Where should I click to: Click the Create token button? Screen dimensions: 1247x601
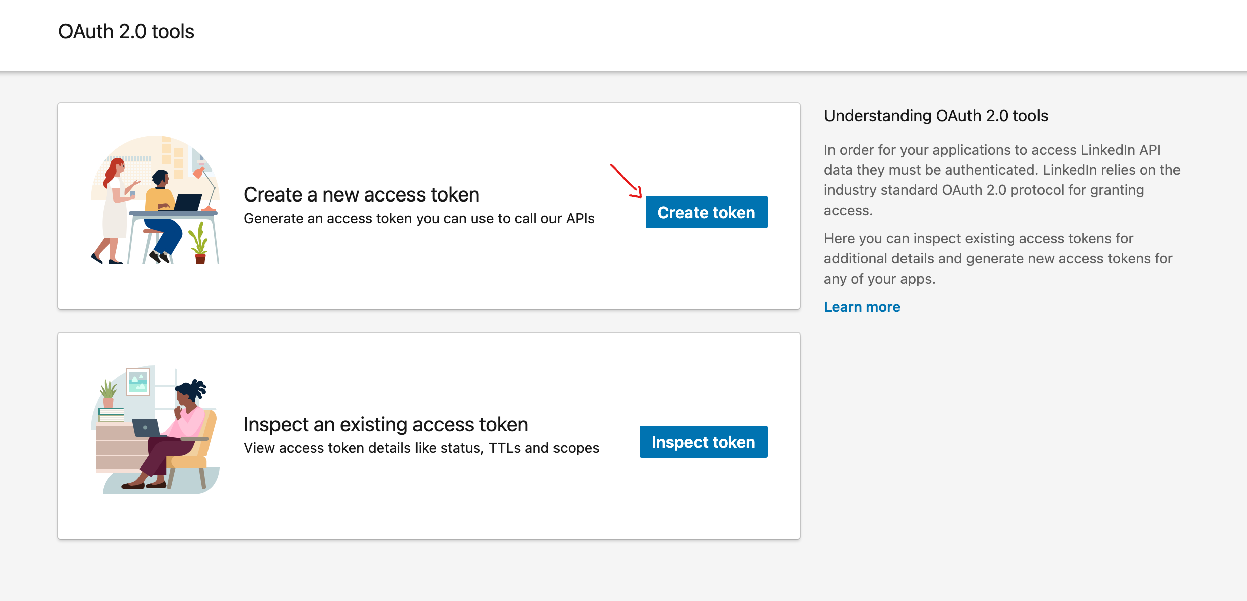tap(706, 212)
